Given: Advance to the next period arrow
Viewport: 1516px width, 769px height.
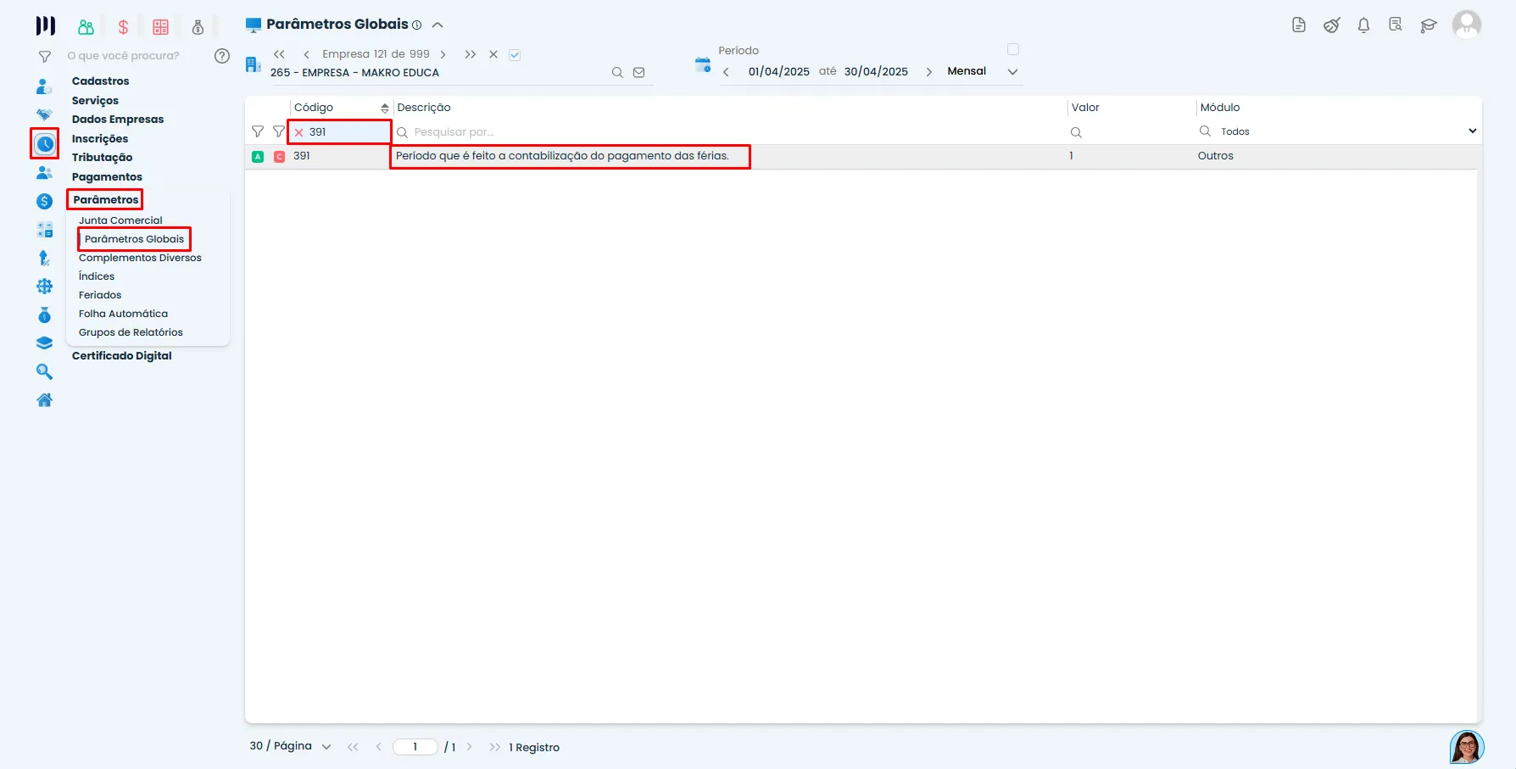Looking at the screenshot, I should coord(929,72).
